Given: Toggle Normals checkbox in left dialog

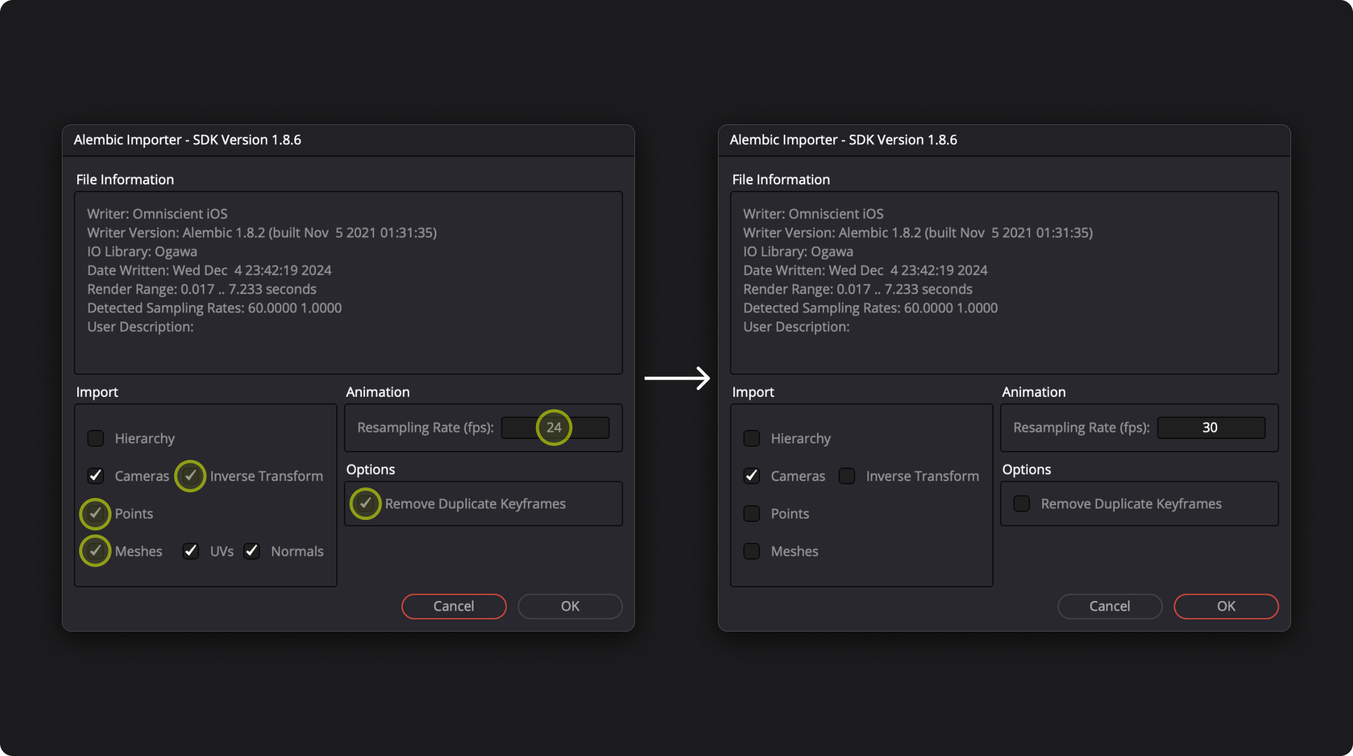Looking at the screenshot, I should [251, 551].
